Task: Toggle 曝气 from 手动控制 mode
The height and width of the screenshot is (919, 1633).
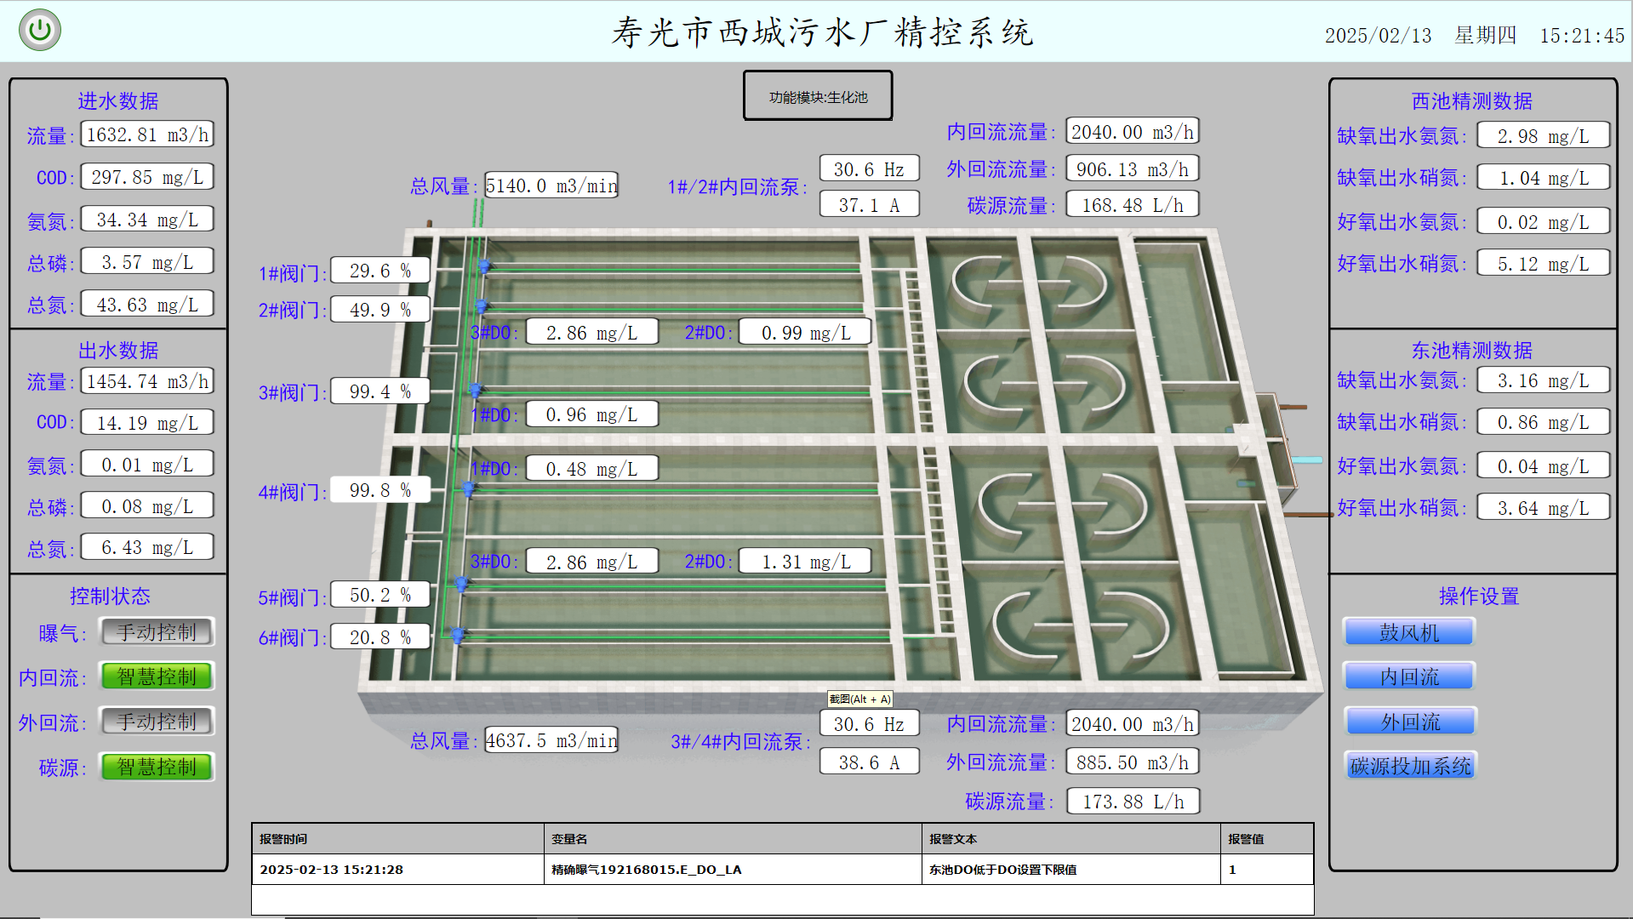Action: pos(156,631)
